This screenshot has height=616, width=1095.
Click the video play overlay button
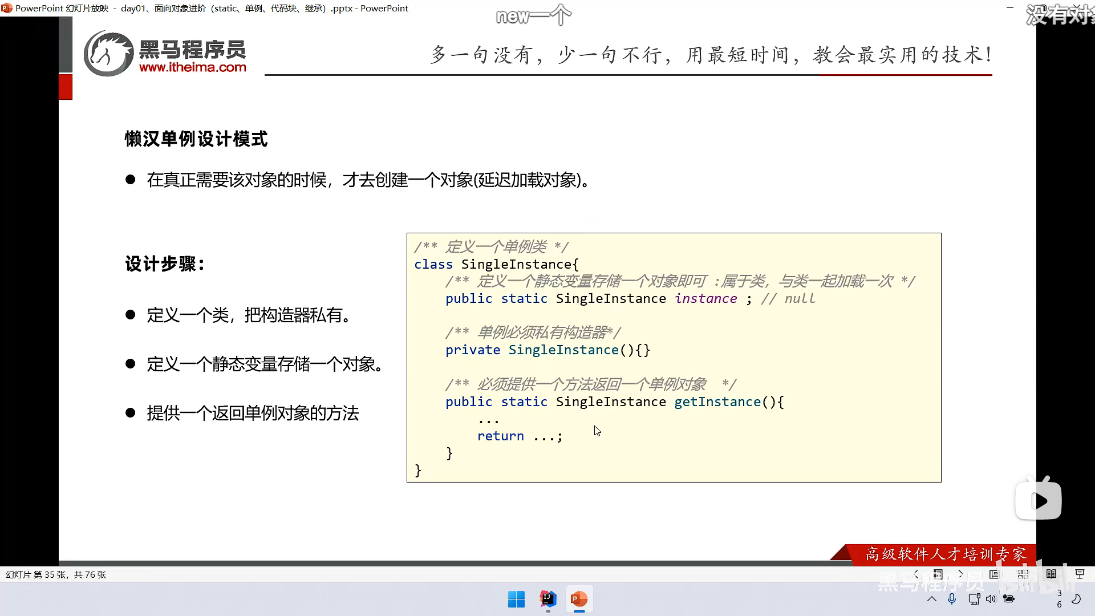[x=1039, y=501]
